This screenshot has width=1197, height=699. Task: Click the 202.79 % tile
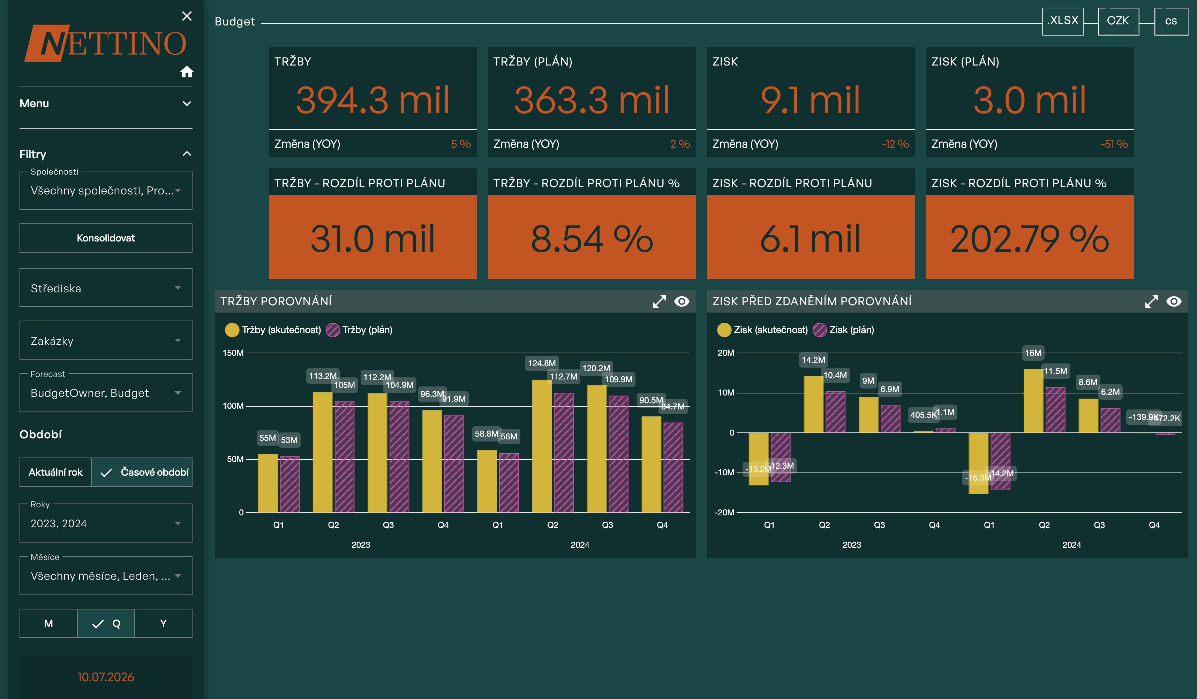(x=1030, y=237)
